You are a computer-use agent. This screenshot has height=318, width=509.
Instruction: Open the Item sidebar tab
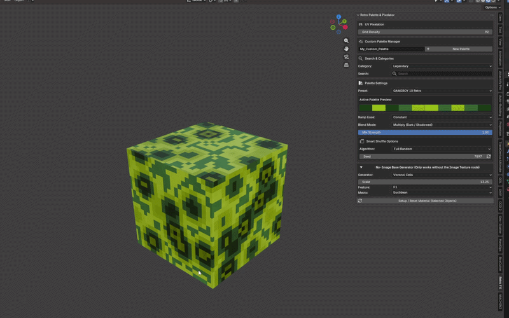click(x=500, y=18)
